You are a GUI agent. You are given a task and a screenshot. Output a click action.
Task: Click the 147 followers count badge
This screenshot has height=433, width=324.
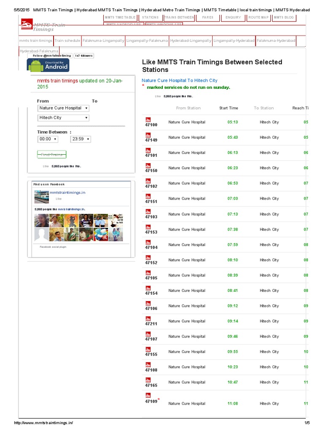[84, 56]
